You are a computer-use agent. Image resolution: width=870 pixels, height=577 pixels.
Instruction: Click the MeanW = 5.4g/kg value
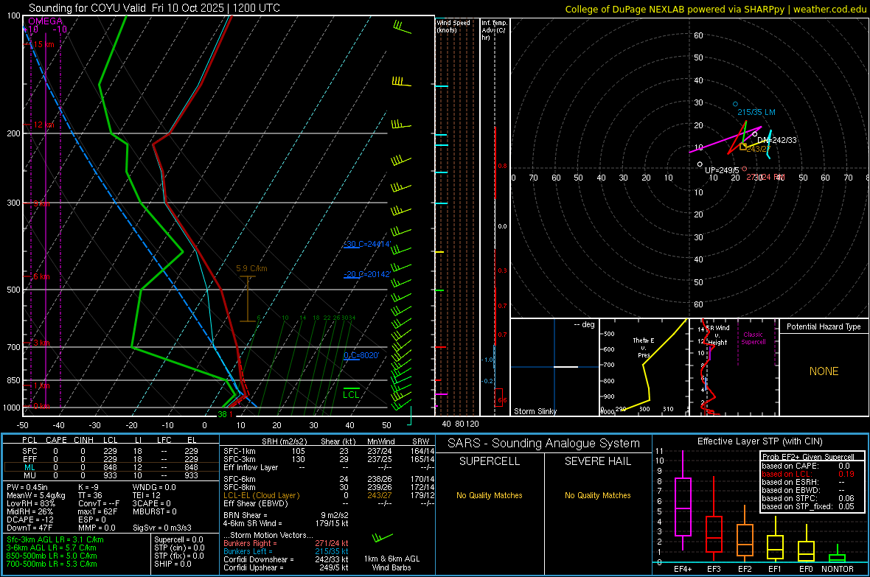click(36, 495)
